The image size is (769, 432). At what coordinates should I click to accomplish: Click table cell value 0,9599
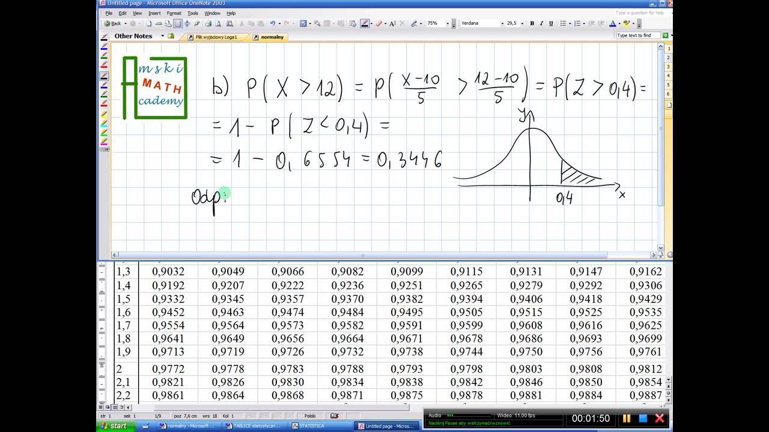click(467, 325)
